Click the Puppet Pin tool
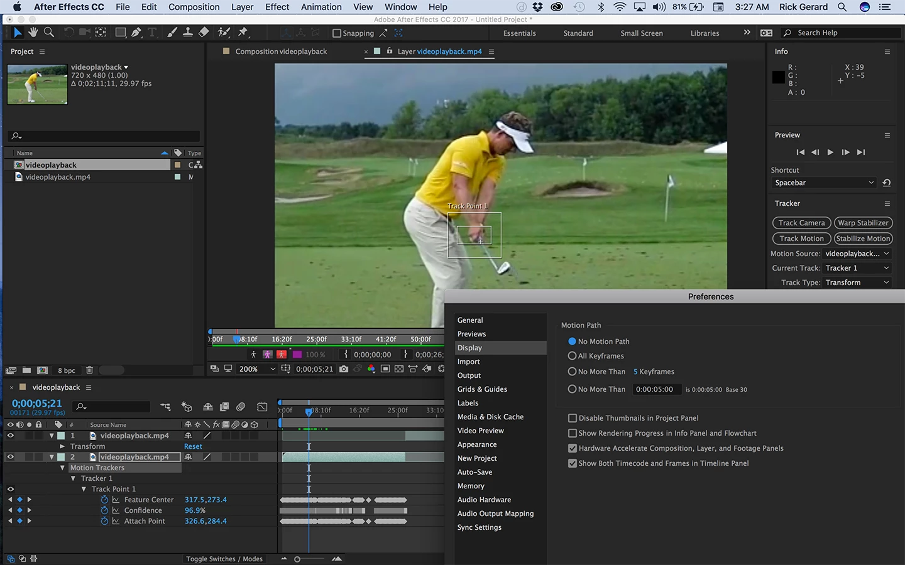The height and width of the screenshot is (565, 905). tap(243, 33)
